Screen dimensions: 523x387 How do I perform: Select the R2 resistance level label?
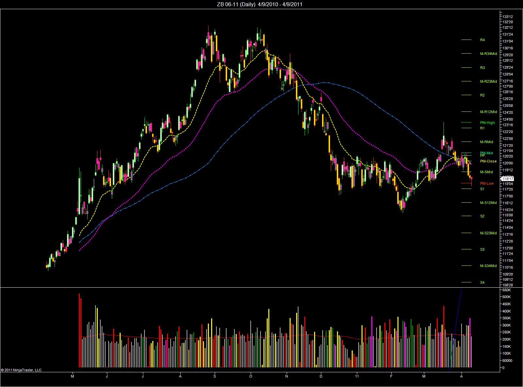tap(482, 95)
